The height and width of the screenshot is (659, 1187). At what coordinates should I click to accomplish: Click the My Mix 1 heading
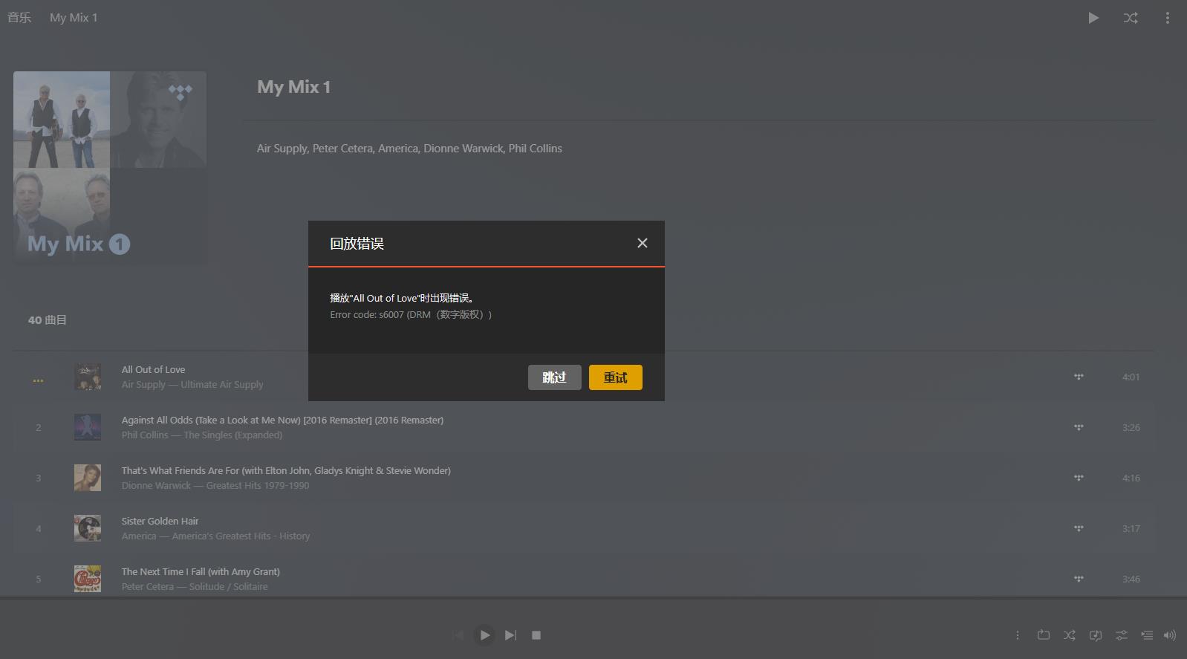(x=293, y=87)
